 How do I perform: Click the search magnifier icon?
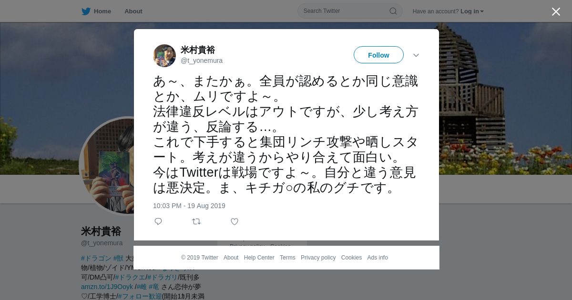click(393, 11)
